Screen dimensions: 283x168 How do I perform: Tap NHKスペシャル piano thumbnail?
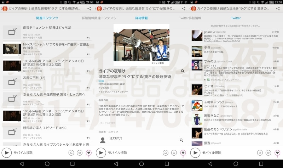[12, 49]
